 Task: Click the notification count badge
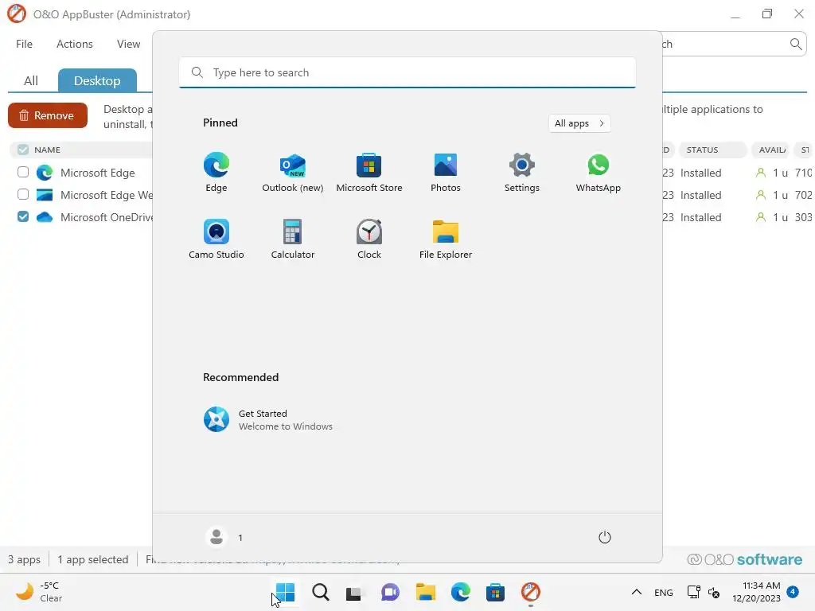coord(793,591)
